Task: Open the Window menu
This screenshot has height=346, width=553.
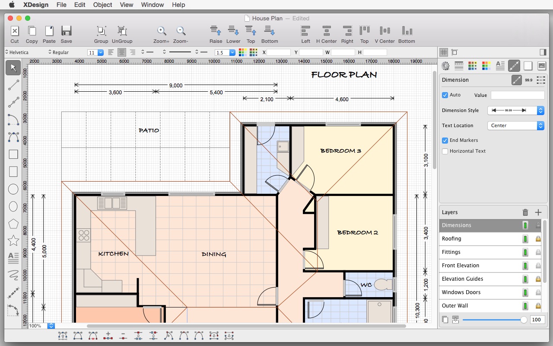Action: 153,5
